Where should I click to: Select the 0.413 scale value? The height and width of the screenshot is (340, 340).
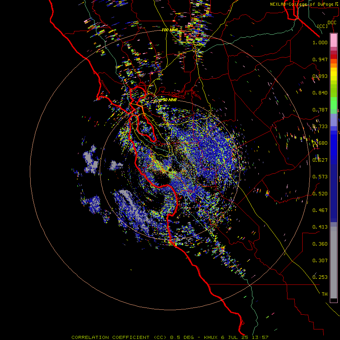coord(320,227)
